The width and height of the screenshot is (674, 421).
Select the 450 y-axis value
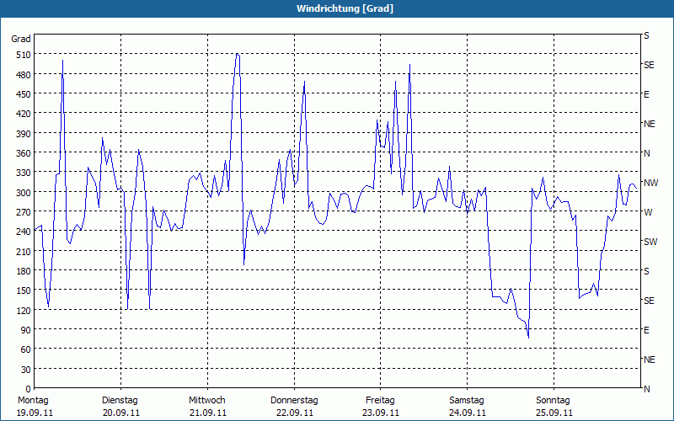(x=24, y=94)
